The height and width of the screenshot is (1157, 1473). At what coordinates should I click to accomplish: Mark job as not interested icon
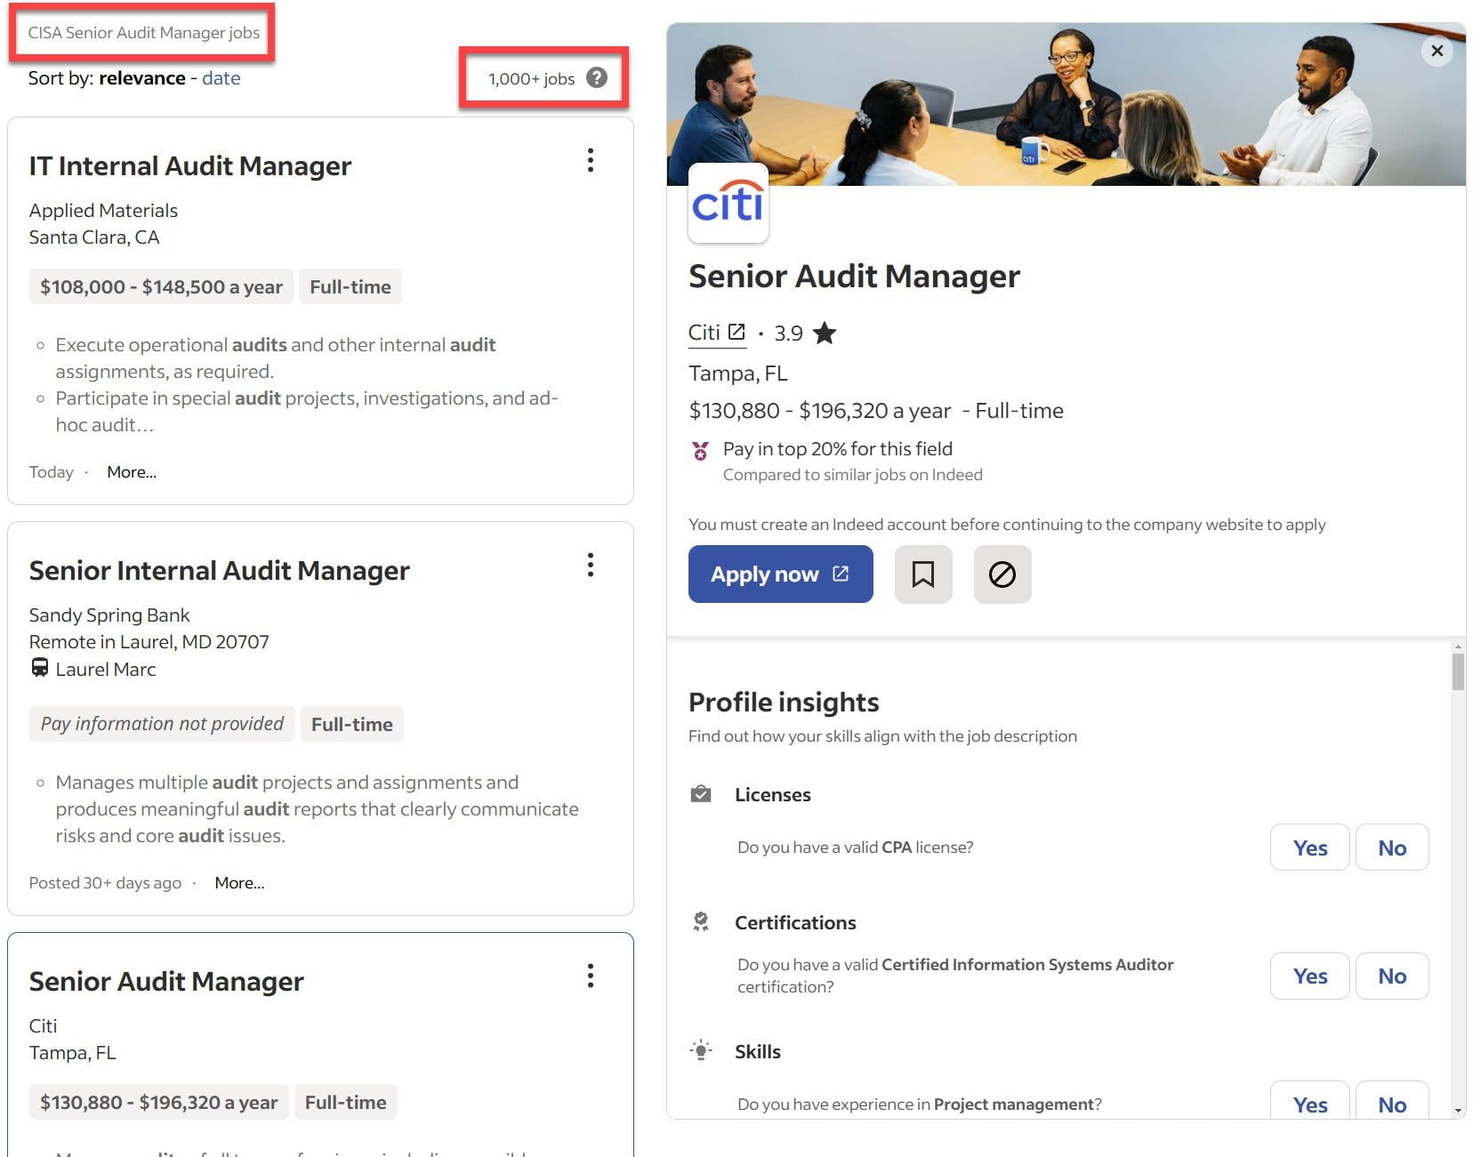(1002, 574)
